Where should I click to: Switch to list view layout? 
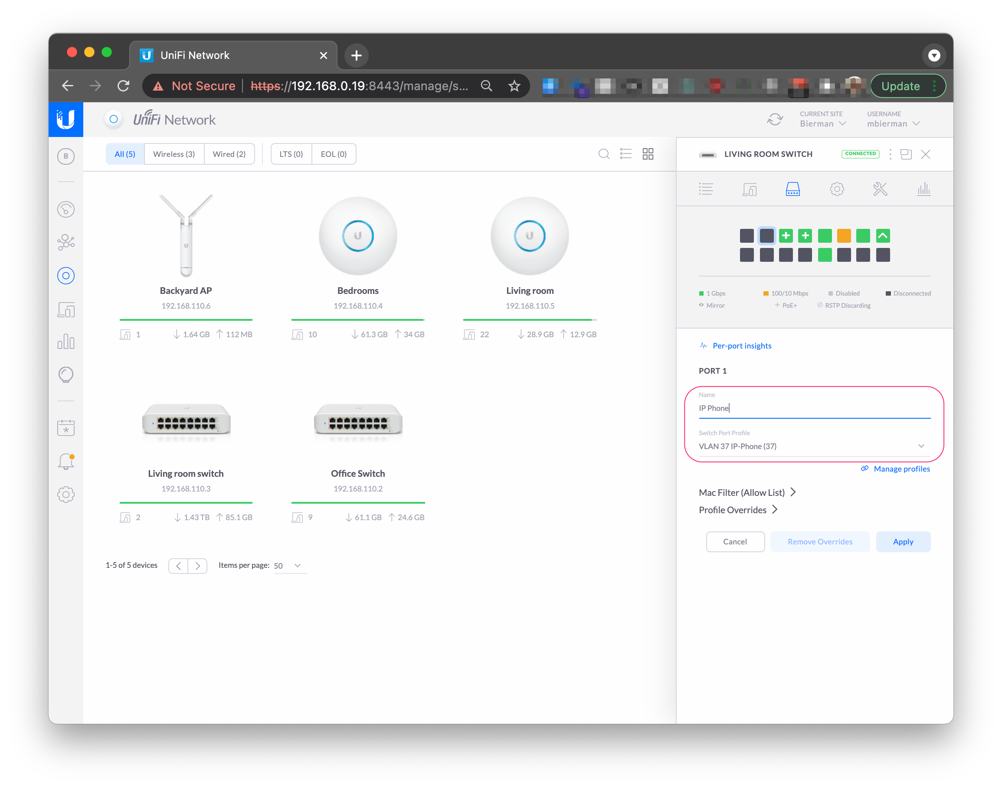625,154
